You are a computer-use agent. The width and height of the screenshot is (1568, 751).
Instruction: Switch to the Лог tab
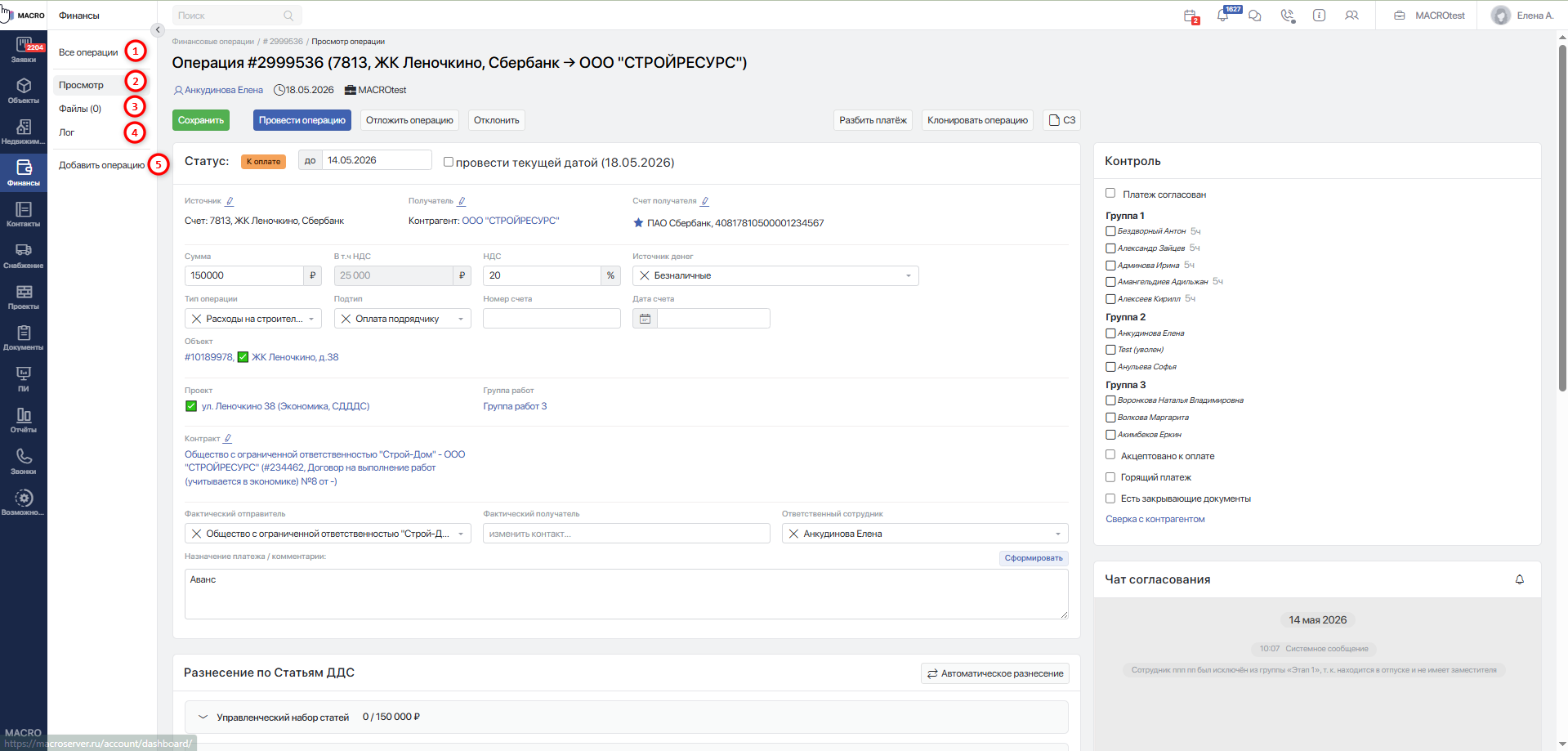[x=66, y=132]
